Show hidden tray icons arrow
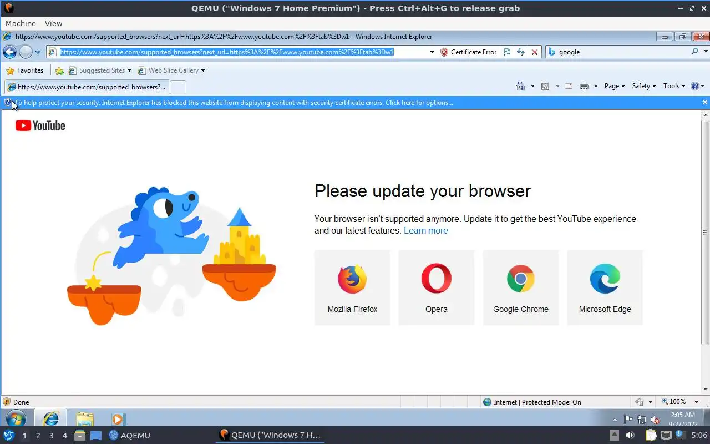The height and width of the screenshot is (444, 710). point(615,420)
